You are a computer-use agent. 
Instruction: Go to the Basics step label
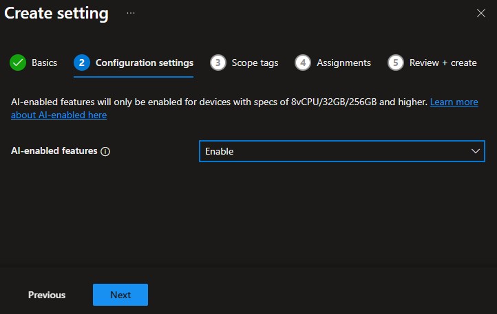click(44, 63)
